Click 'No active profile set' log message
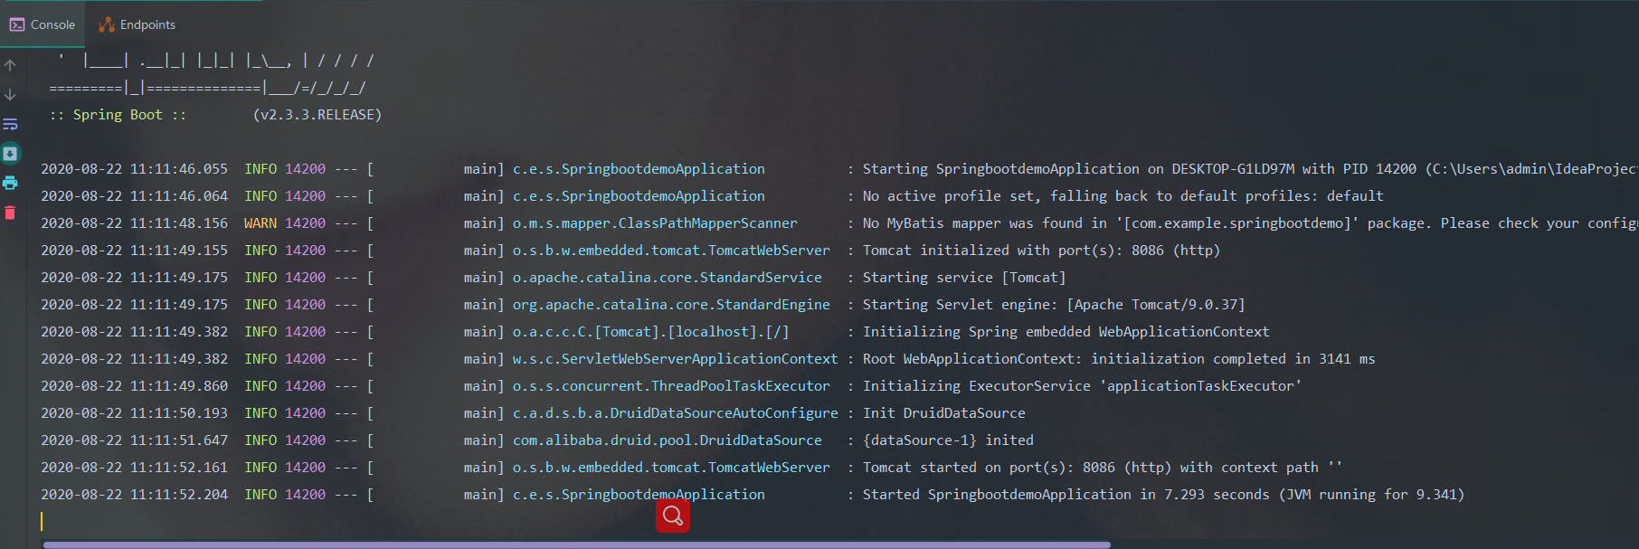Screen dimensions: 1639x549 click(x=1123, y=196)
